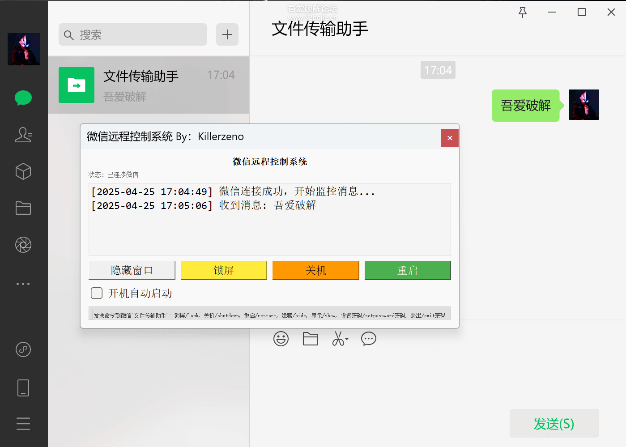Pin the WeChat window on top
This screenshot has width=626, height=447.
click(523, 13)
